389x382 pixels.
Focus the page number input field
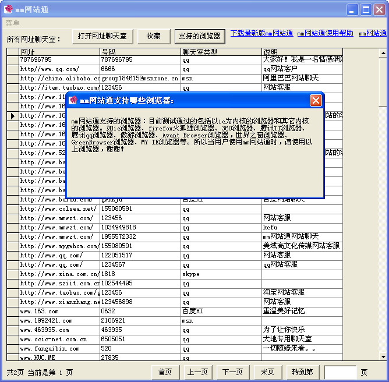click(x=340, y=372)
